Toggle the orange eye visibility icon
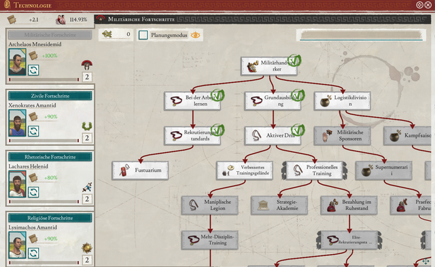Viewport: 435px width, 267px height. click(196, 35)
